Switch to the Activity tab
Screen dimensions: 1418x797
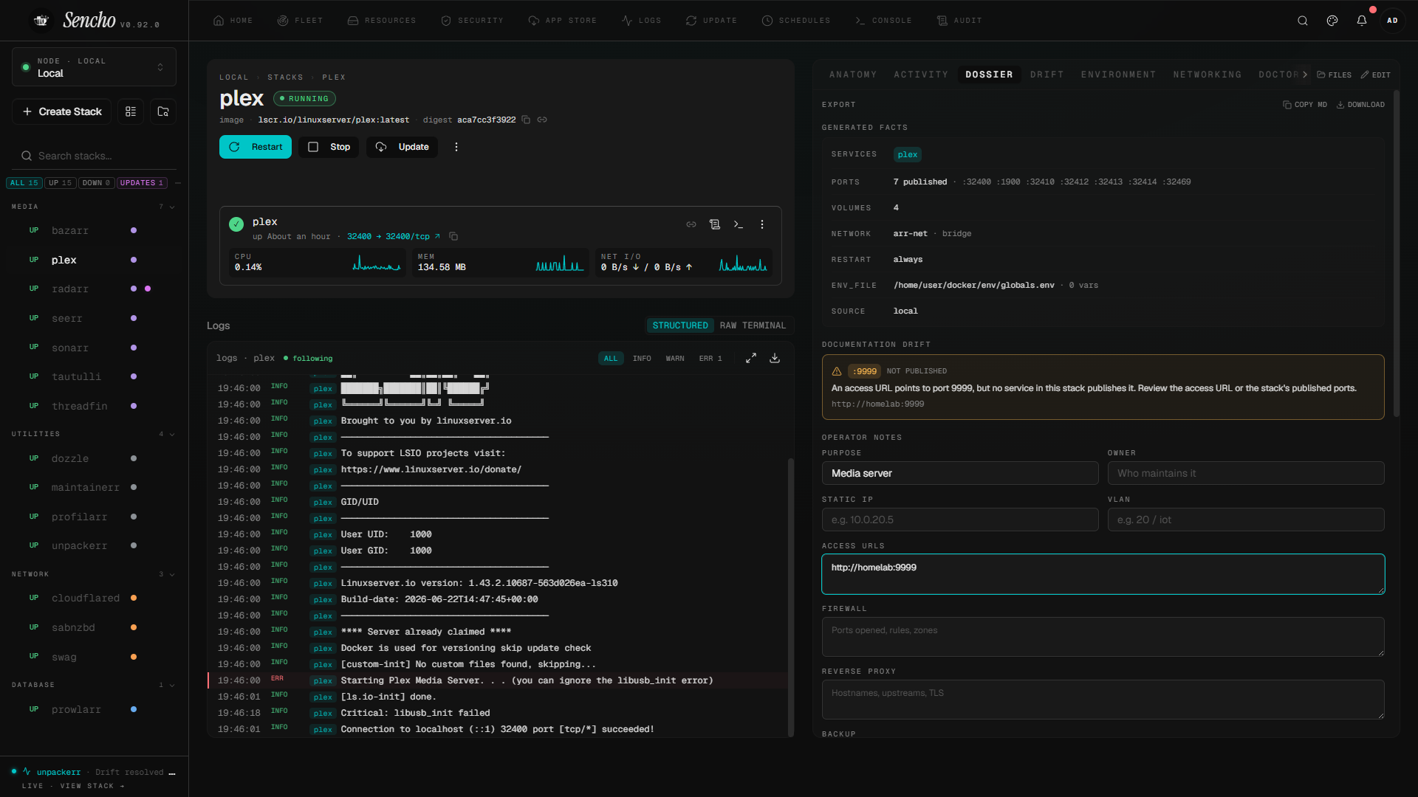click(921, 75)
